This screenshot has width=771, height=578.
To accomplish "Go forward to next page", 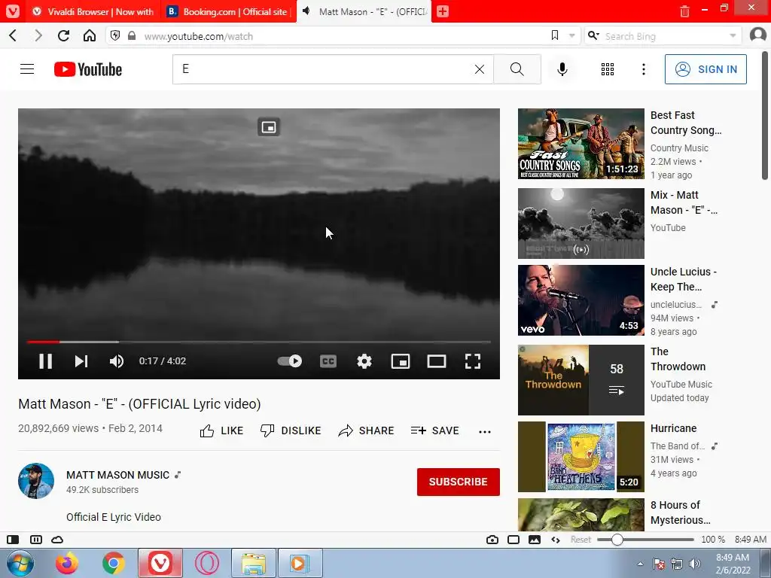I will 38,35.
